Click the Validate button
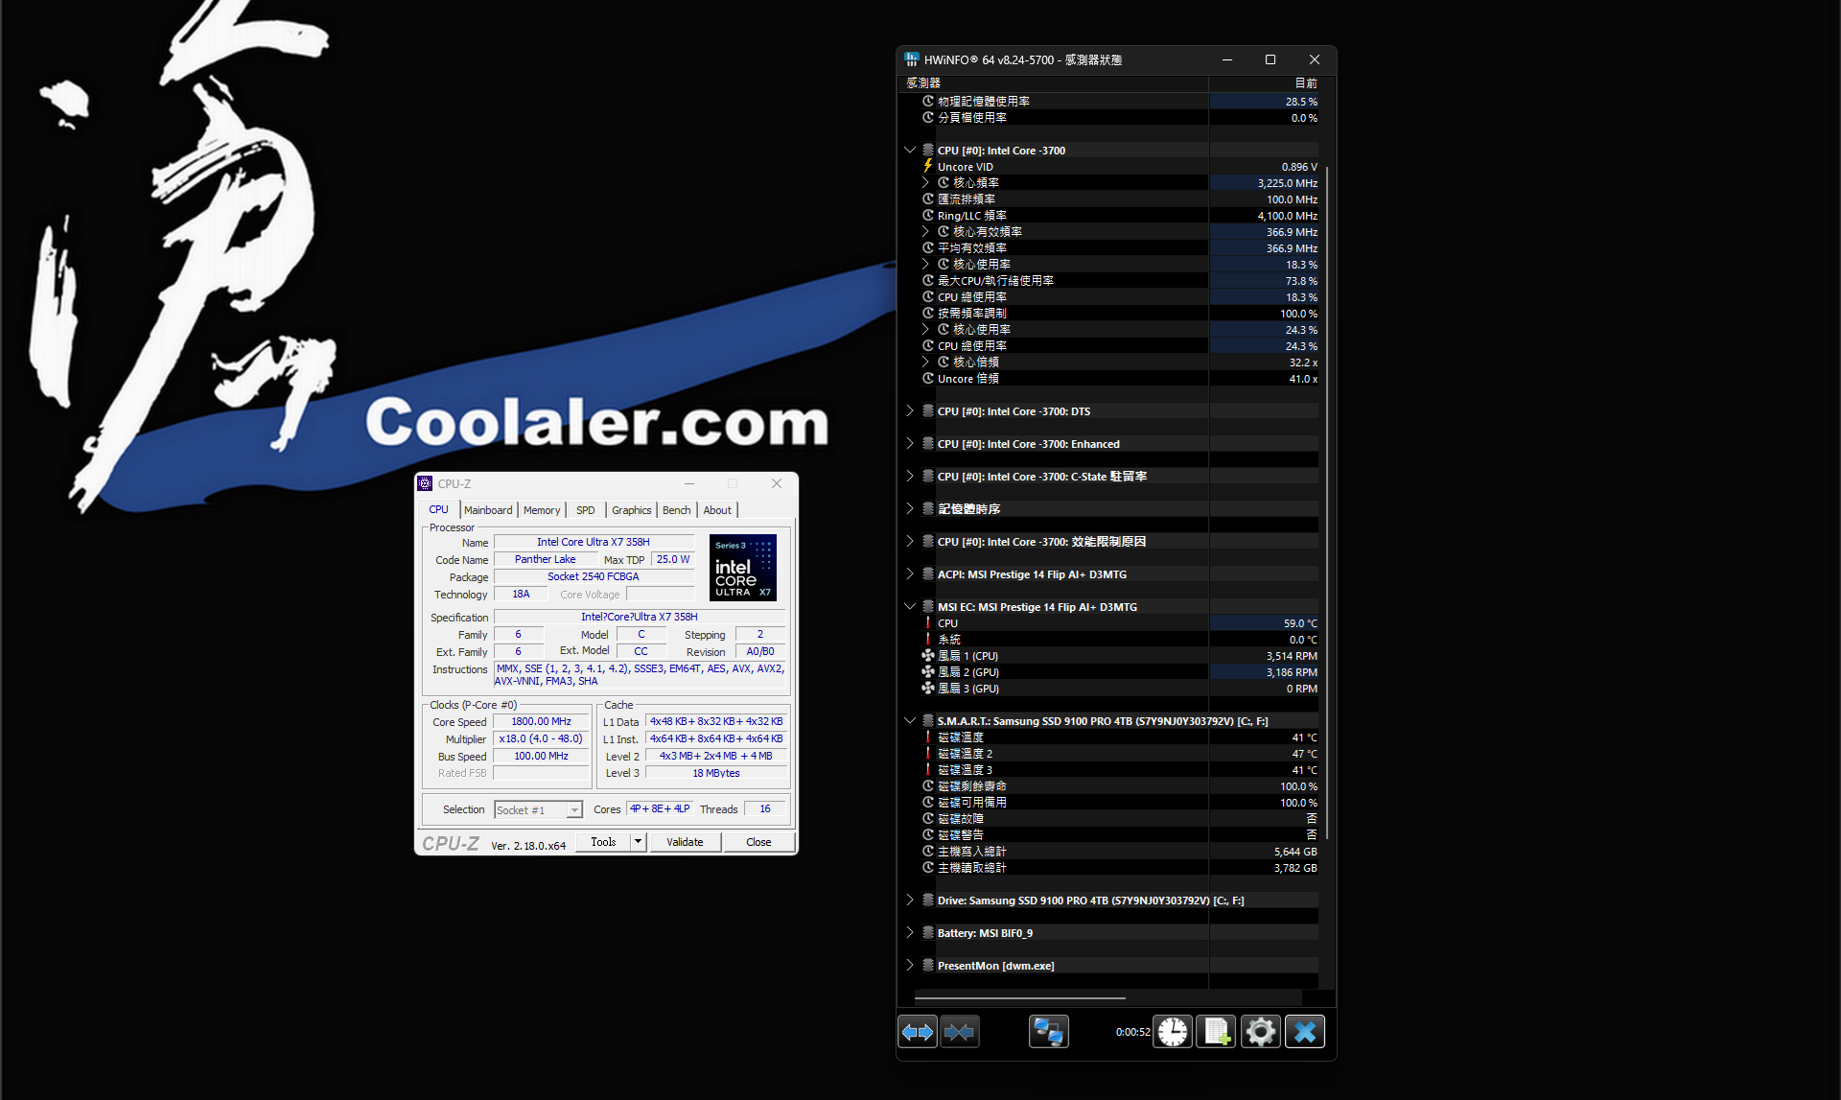This screenshot has height=1100, width=1841. point(685,842)
